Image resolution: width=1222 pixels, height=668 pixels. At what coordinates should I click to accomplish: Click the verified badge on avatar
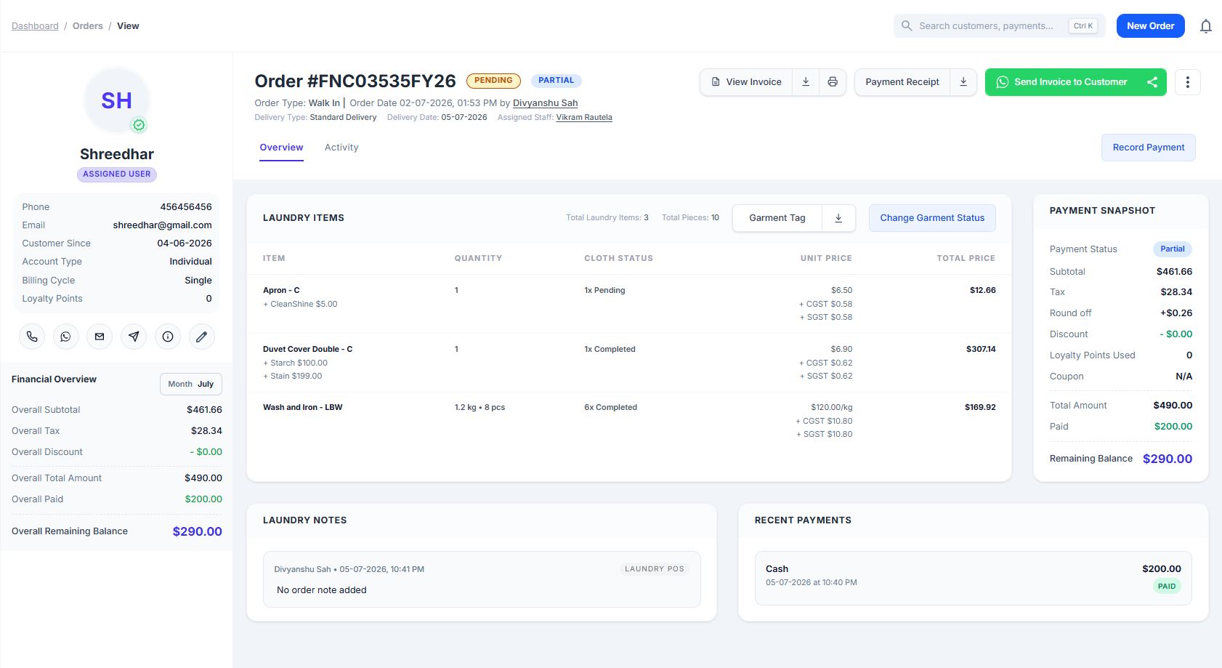click(139, 125)
